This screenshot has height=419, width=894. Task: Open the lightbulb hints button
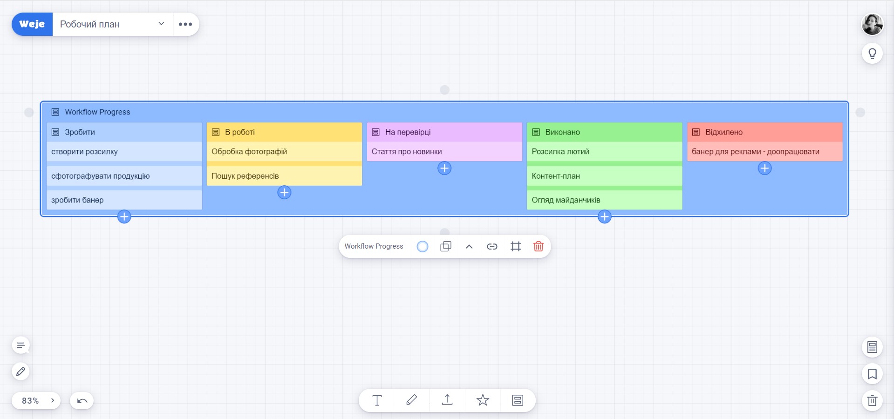872,54
